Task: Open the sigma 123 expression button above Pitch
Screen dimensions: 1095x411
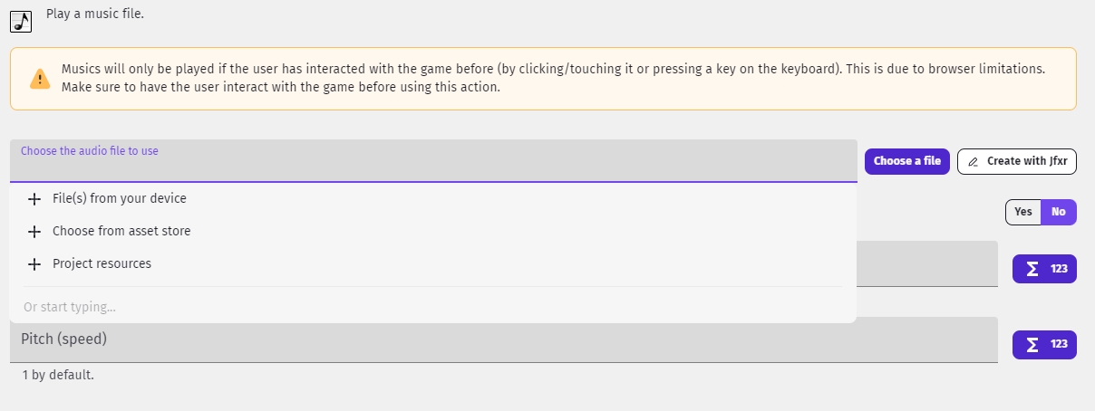Action: point(1044,269)
